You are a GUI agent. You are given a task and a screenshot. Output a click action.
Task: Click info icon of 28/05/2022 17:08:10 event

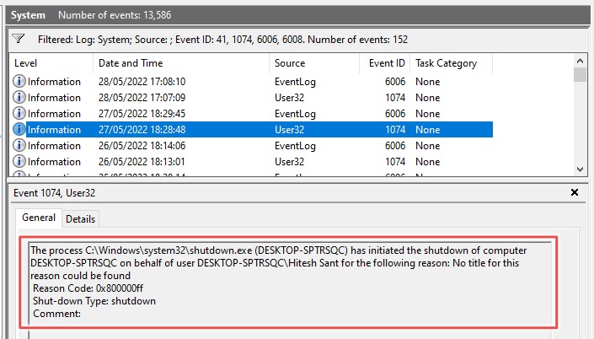click(x=19, y=82)
